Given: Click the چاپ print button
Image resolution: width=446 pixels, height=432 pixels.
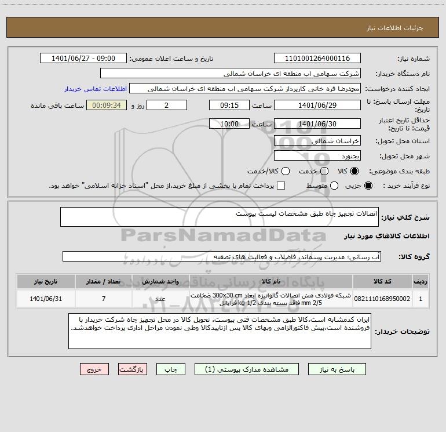Looking at the screenshot, I should [171, 369].
